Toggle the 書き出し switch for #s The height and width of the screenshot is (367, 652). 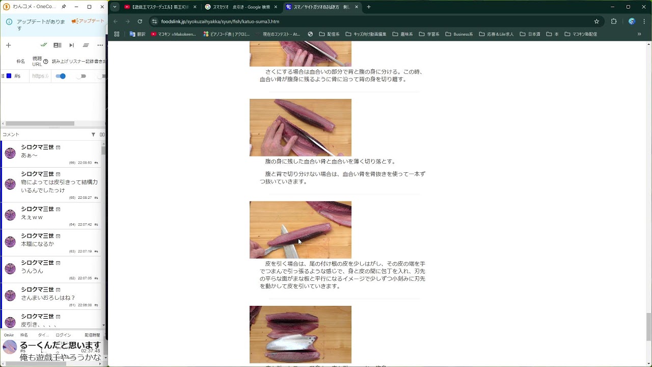point(102,76)
